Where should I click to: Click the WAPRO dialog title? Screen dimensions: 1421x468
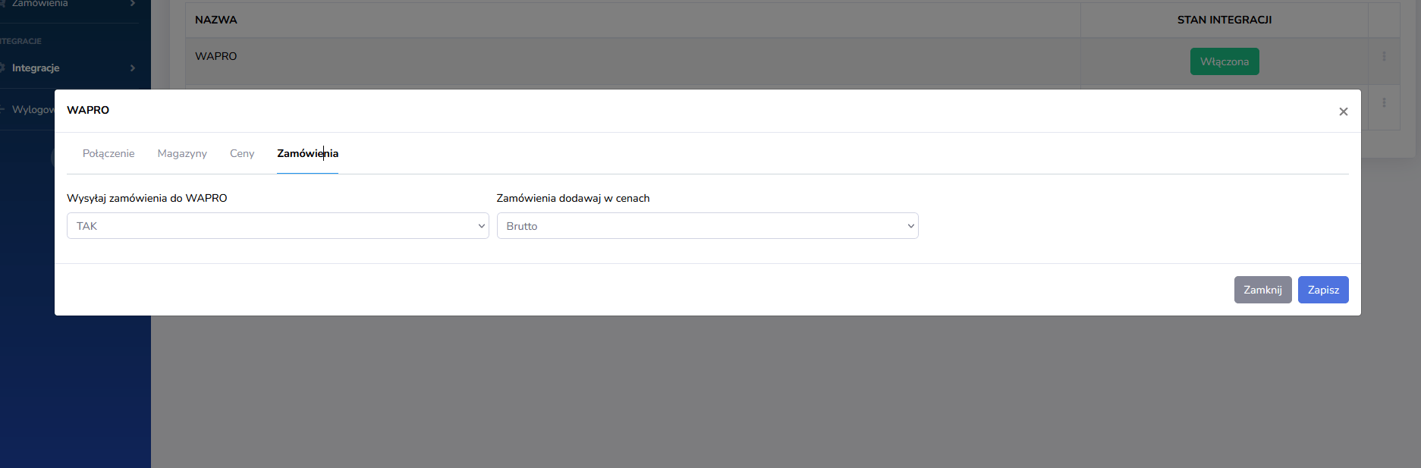[88, 110]
